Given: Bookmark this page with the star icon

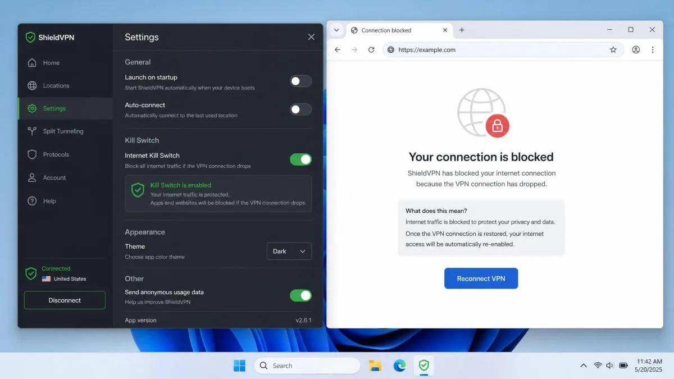Looking at the screenshot, I should (613, 50).
